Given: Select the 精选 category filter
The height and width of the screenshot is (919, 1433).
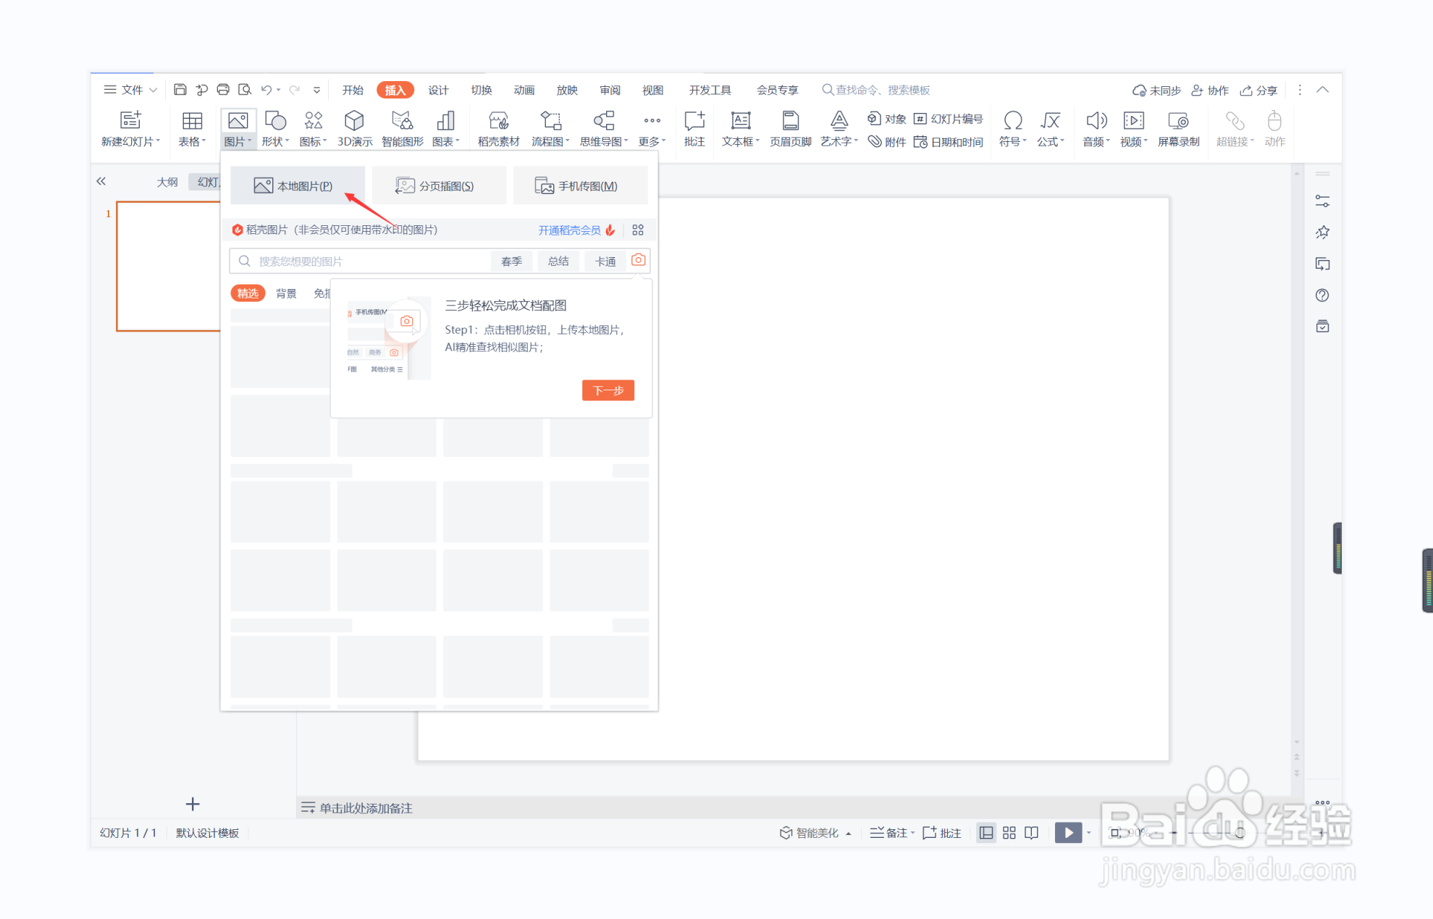Looking at the screenshot, I should click(x=248, y=293).
